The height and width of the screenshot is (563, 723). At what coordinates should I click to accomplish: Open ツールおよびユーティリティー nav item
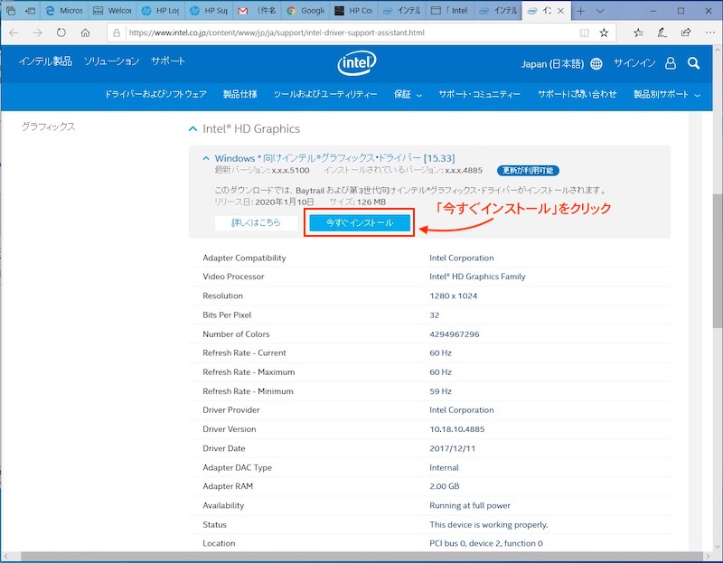pos(325,94)
